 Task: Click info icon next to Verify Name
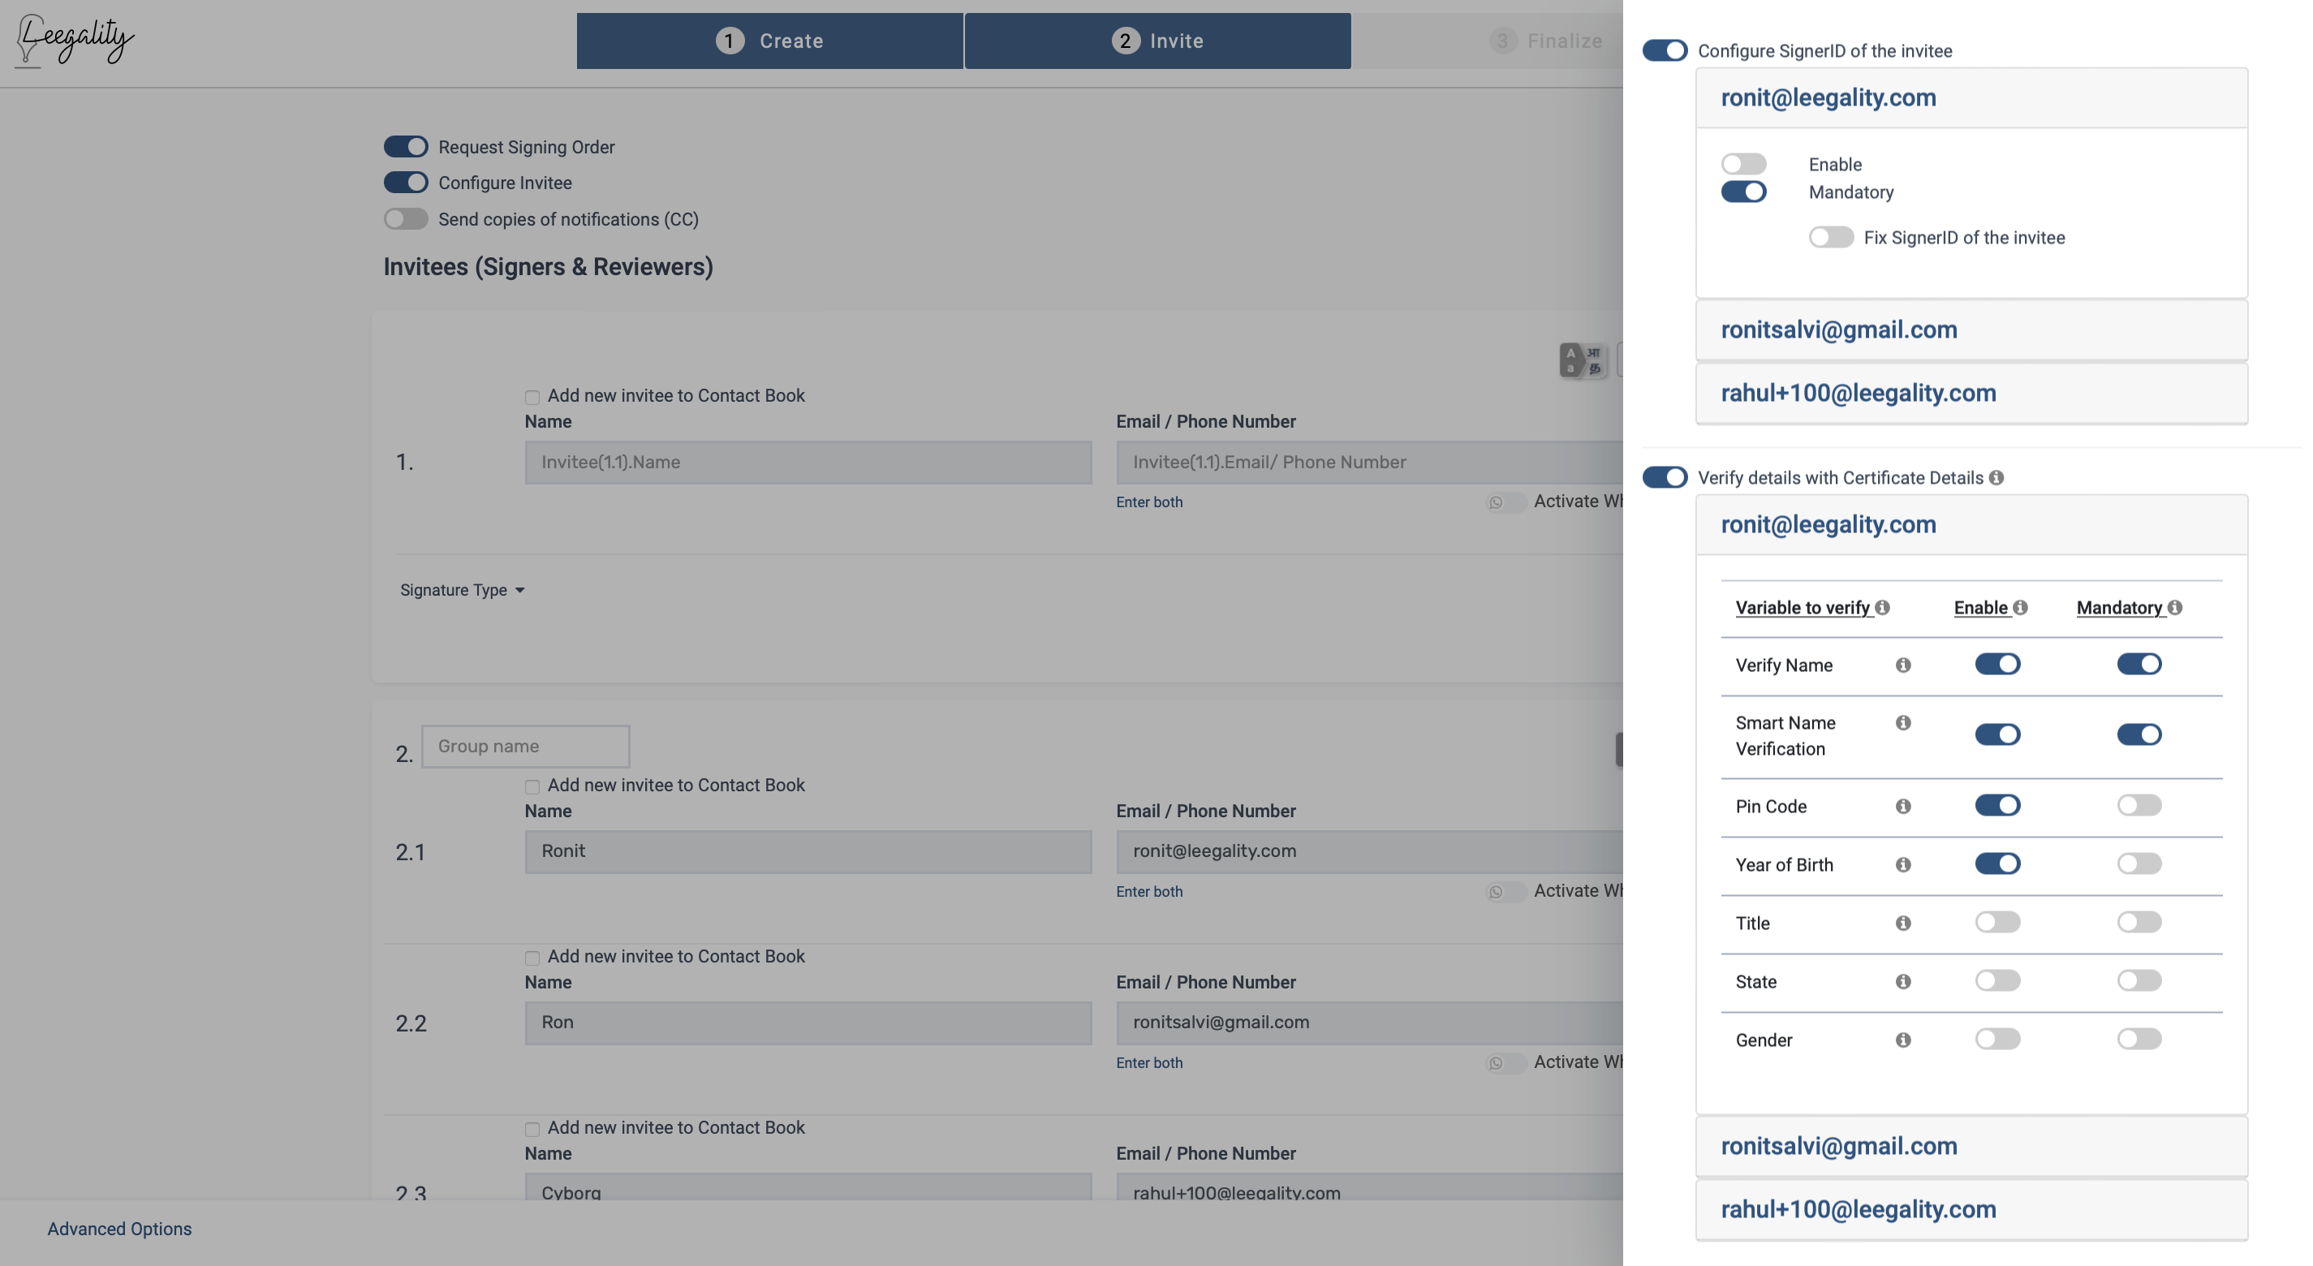(1902, 665)
